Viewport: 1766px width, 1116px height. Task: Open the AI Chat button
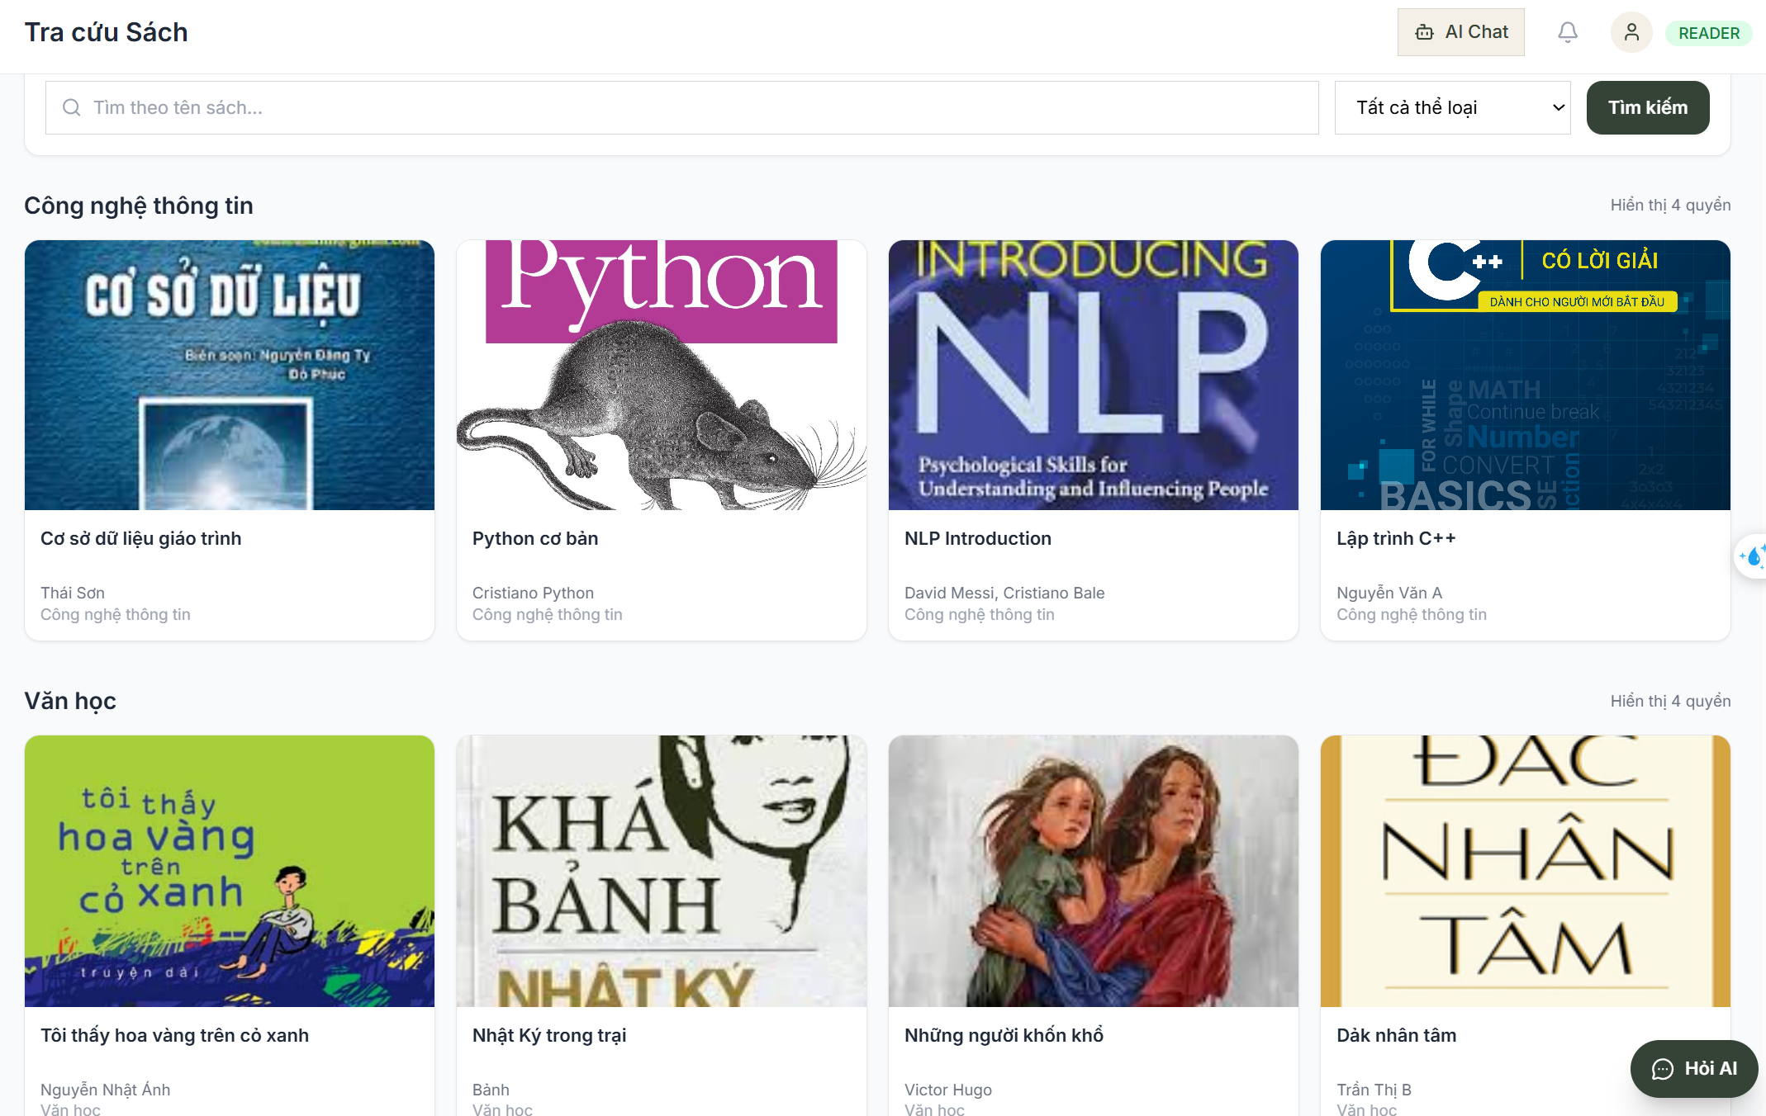(1460, 32)
